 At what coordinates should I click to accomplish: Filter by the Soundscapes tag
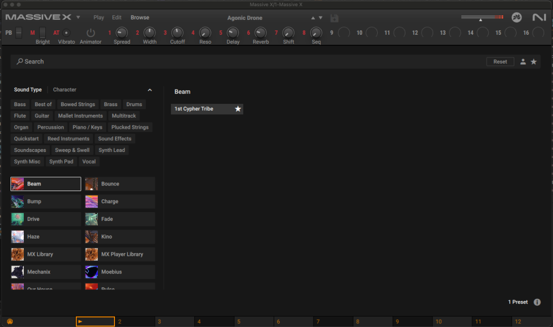(30, 150)
